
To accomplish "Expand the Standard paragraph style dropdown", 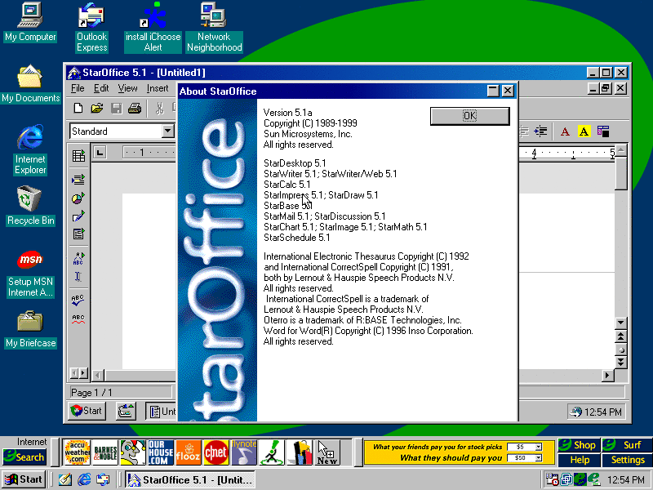I will 167,131.
